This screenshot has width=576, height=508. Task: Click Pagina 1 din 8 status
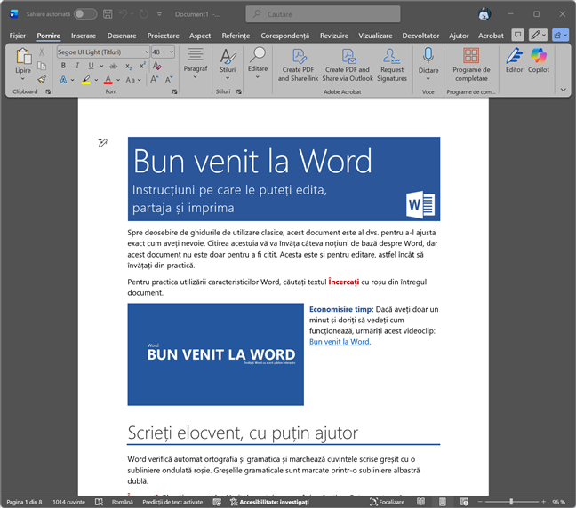pyautogui.click(x=24, y=502)
